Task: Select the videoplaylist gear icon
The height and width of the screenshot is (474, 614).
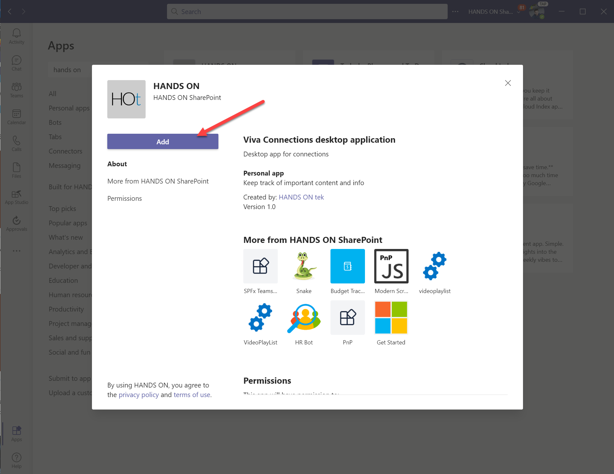Action: [435, 266]
